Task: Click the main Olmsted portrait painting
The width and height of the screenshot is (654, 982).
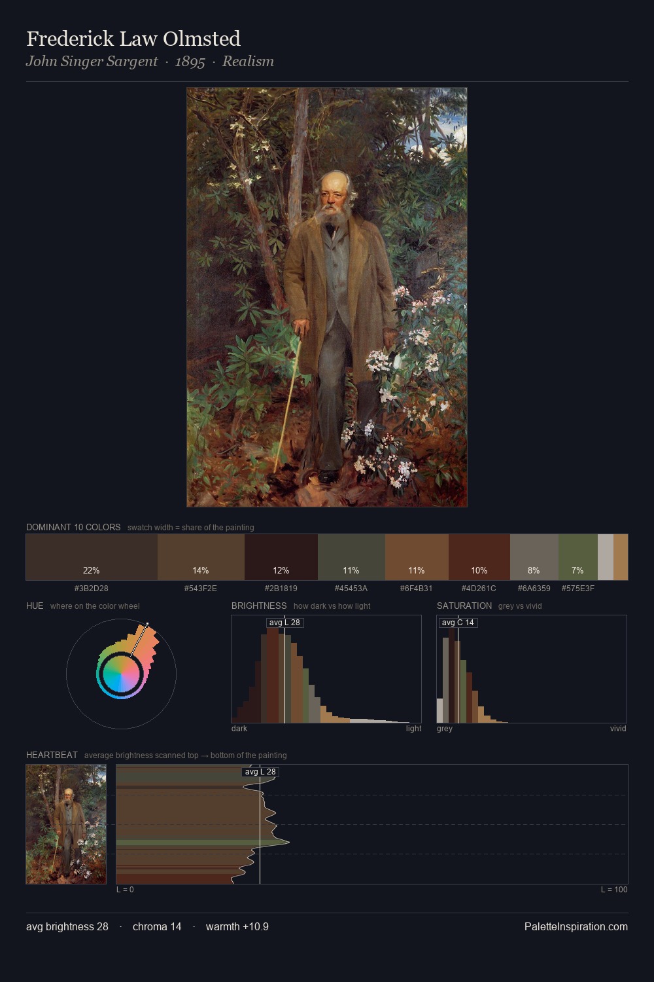Action: pyautogui.click(x=327, y=297)
